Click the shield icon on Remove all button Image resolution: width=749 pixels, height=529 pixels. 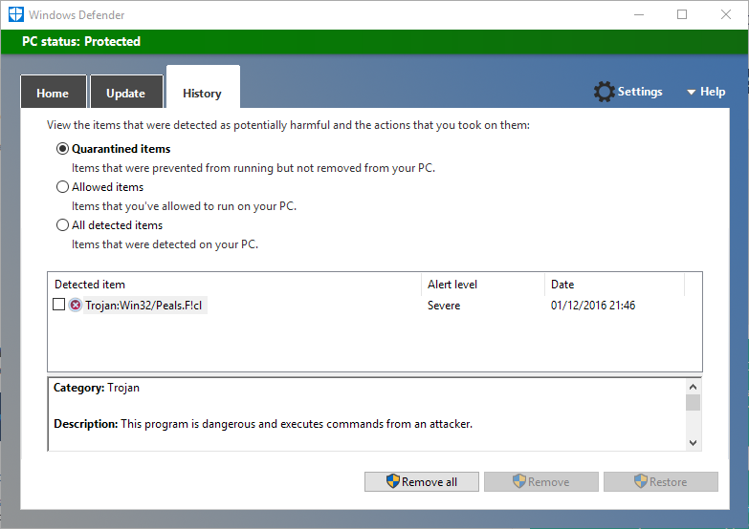[392, 482]
